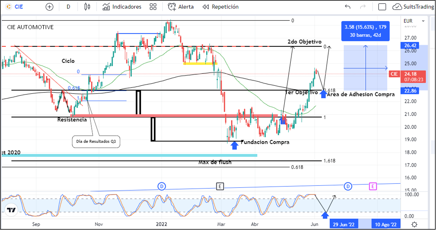The image size is (436, 230).
Task: Open the candlestick chart type selector
Action: click(87, 7)
